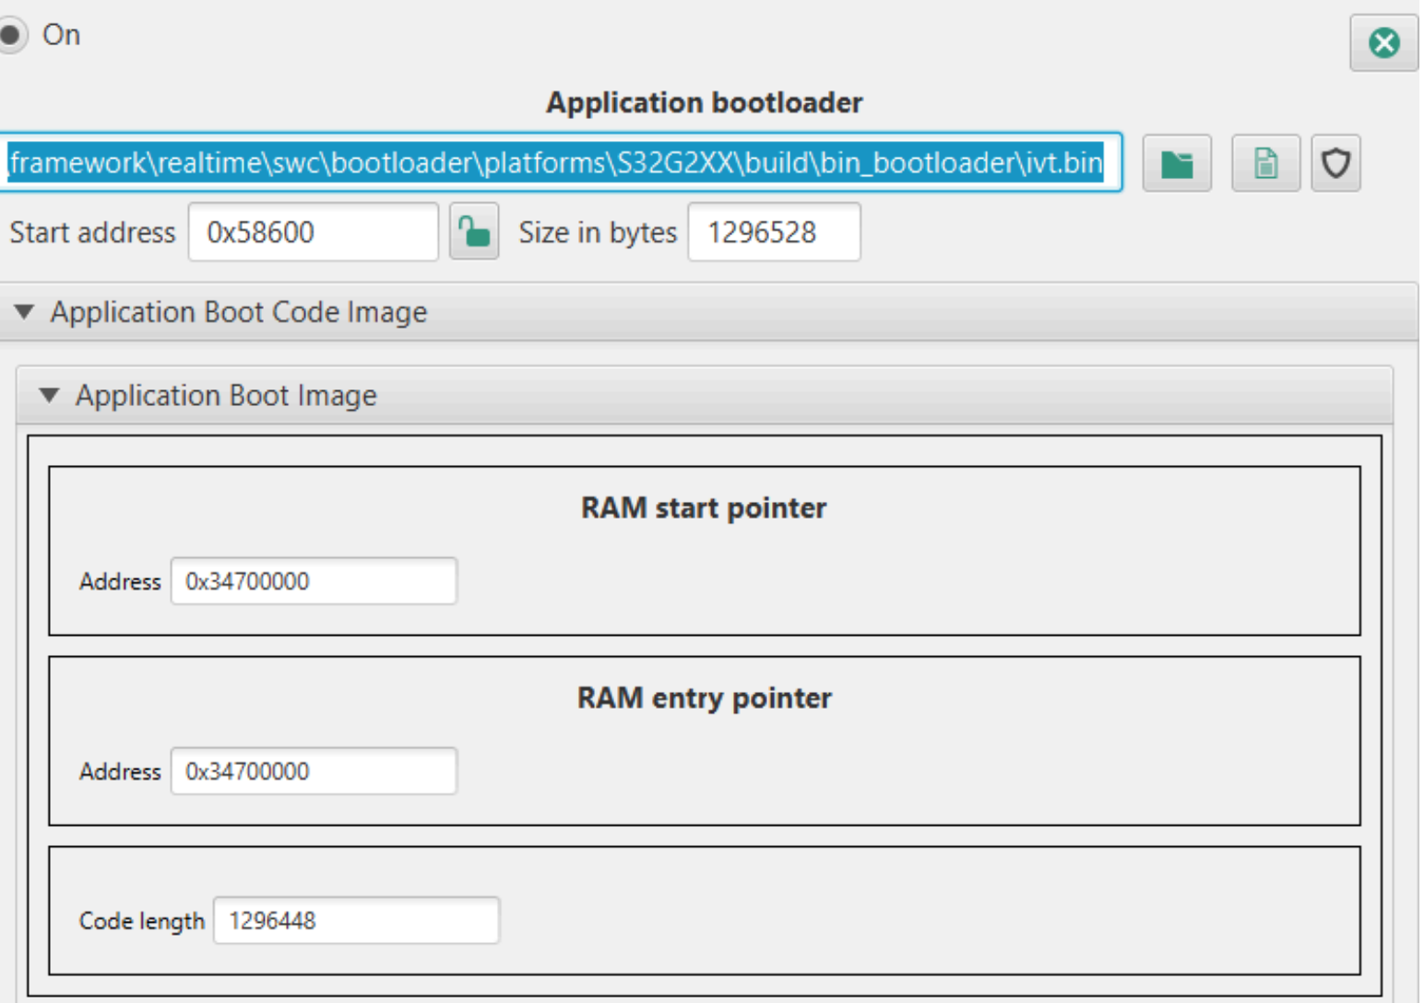Click the Start address label
This screenshot has width=1424, height=1003.
click(92, 233)
